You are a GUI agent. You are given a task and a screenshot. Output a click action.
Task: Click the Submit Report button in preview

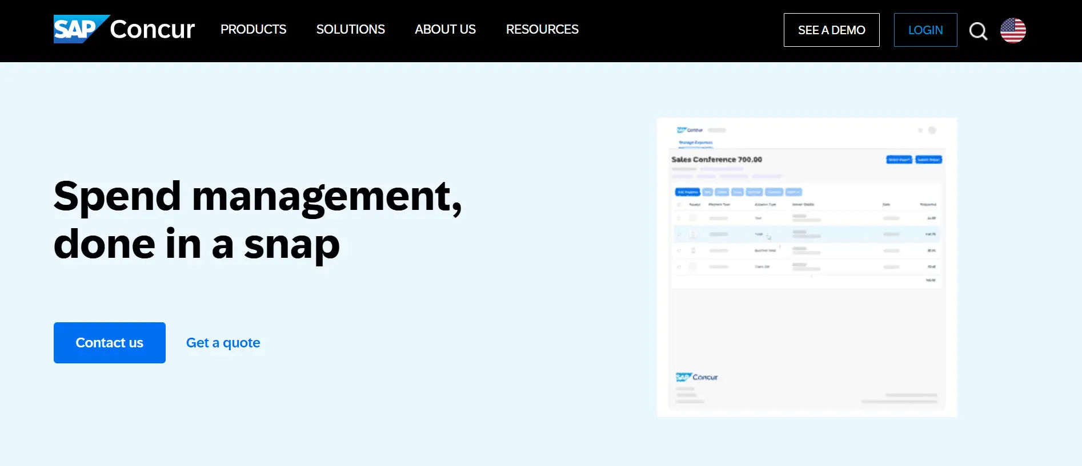point(928,160)
